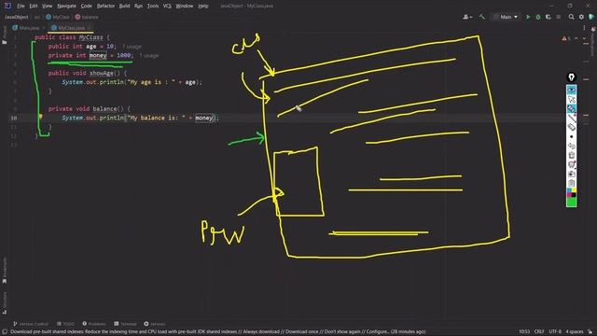Click the 4 spaces indent status entry

[575, 332]
